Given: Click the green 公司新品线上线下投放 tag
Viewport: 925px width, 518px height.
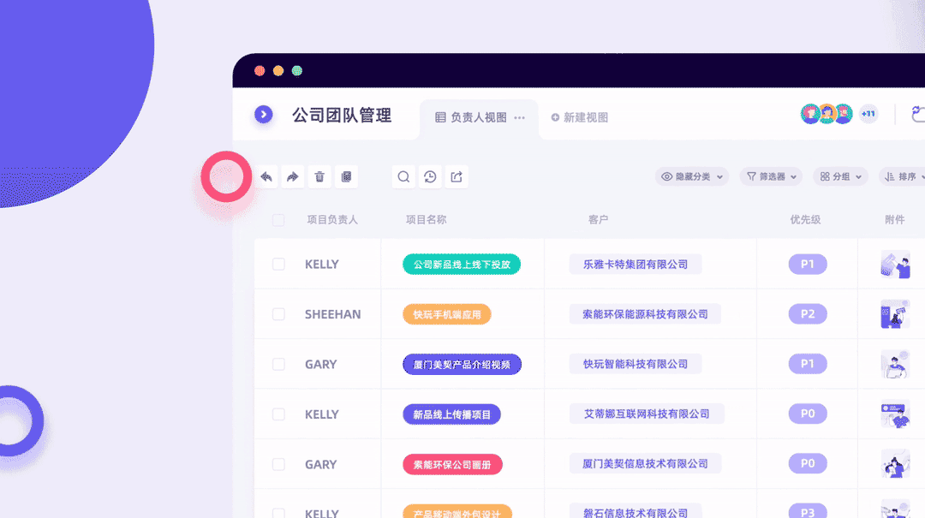Looking at the screenshot, I should pyautogui.click(x=462, y=265).
